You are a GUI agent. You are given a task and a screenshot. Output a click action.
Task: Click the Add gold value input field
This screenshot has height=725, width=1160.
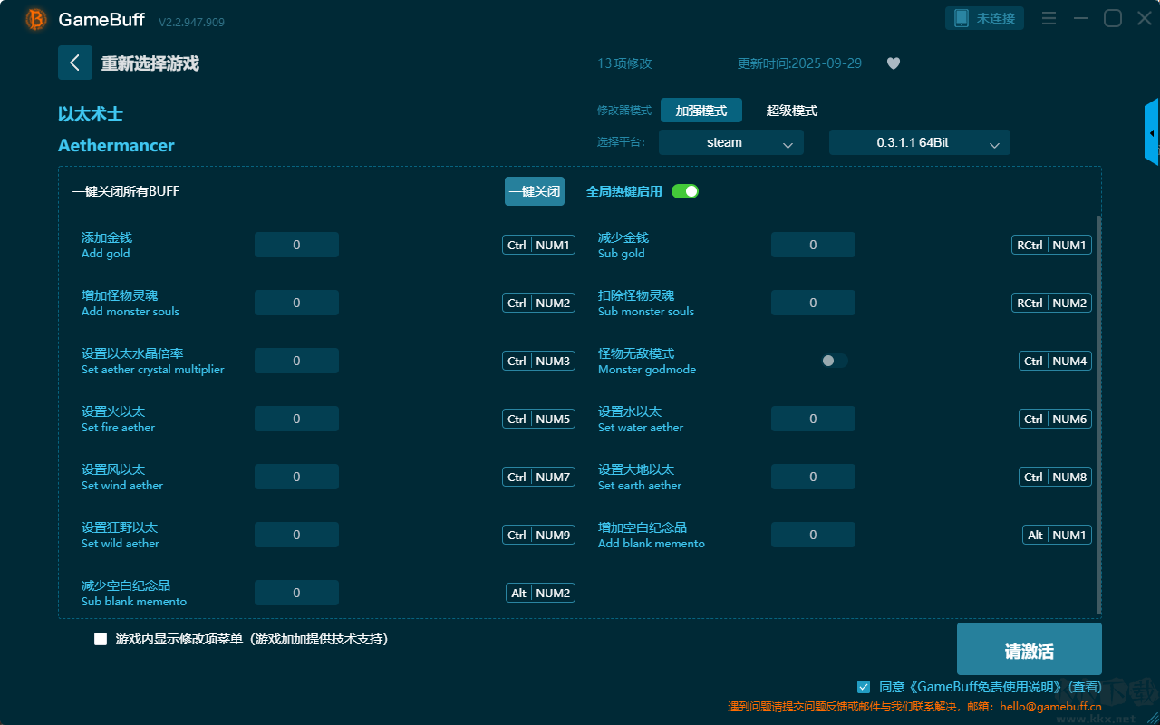click(x=296, y=244)
